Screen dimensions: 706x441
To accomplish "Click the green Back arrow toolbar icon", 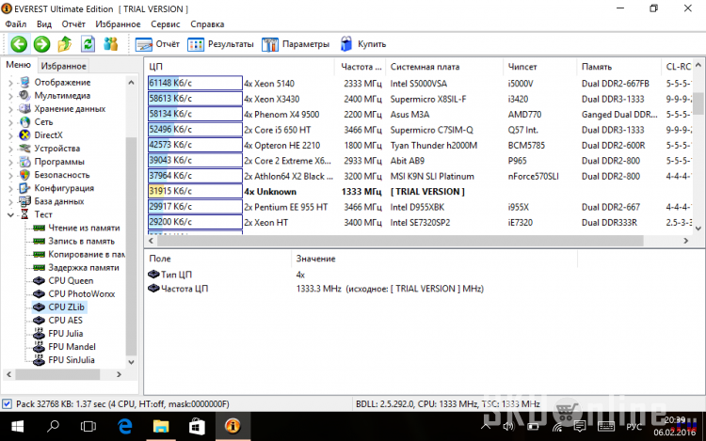I will (19, 44).
